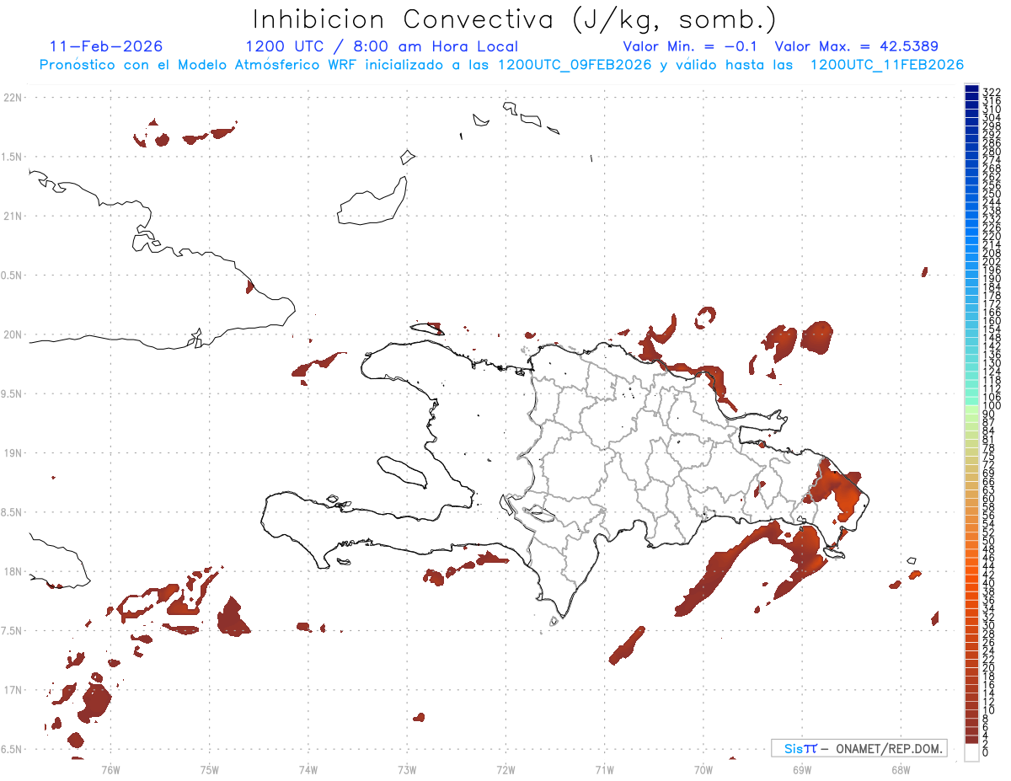1011x781 pixels.
Task: Click the 'Valor Min. = -0.1' readout
Action: (x=691, y=46)
